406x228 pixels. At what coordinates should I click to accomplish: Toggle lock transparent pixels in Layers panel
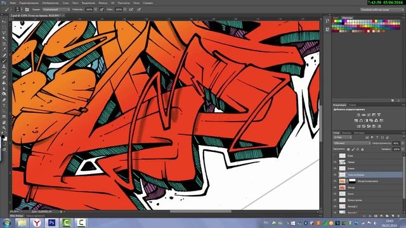pyautogui.click(x=348, y=149)
